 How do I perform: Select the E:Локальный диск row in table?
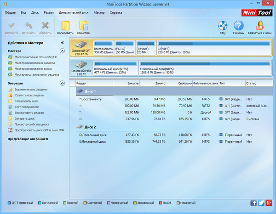[92, 141]
